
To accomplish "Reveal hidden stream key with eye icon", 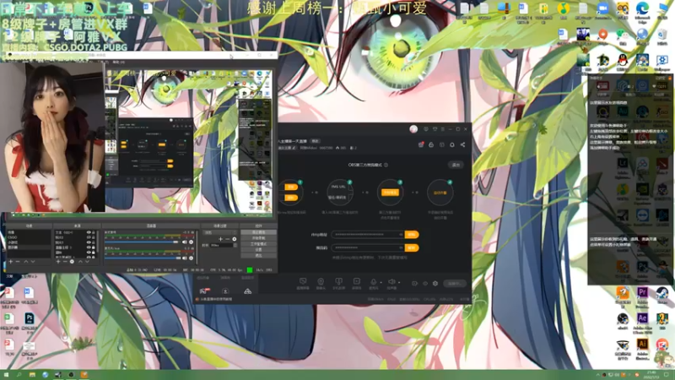I will point(400,247).
